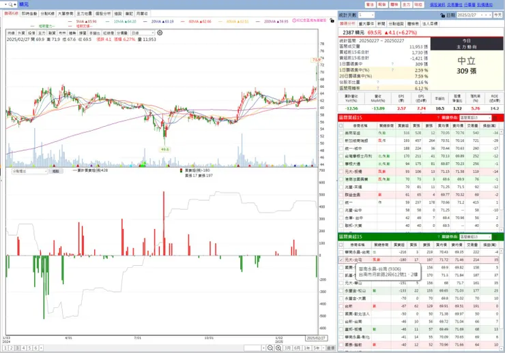Click the 還原 button
This screenshot has height=353, width=505.
[x=331, y=348]
